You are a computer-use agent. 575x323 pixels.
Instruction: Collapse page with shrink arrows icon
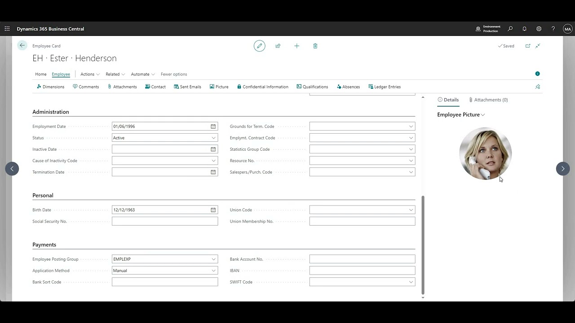pos(538,46)
